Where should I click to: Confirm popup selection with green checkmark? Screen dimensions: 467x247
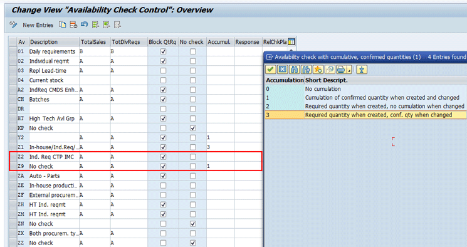click(x=270, y=70)
